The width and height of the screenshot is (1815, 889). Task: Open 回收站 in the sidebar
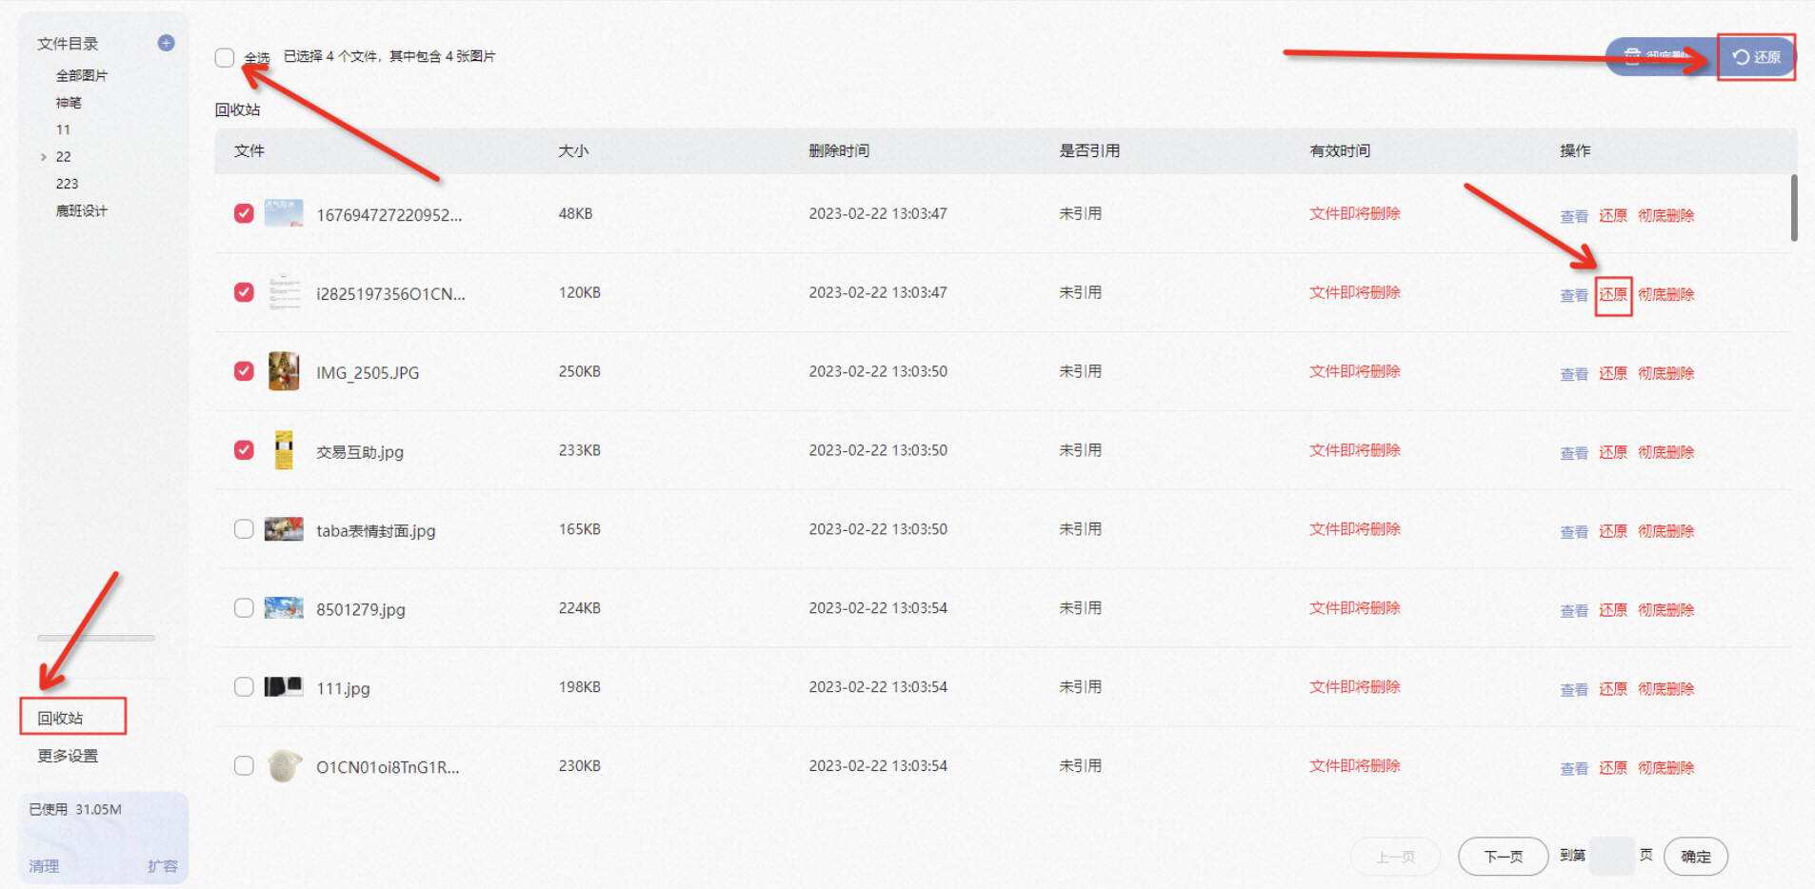pyautogui.click(x=60, y=718)
